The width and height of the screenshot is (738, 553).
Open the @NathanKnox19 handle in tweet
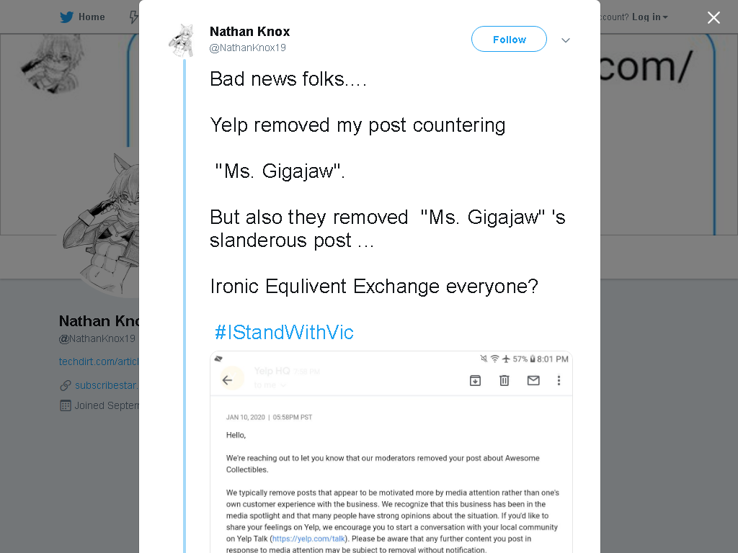pos(248,48)
